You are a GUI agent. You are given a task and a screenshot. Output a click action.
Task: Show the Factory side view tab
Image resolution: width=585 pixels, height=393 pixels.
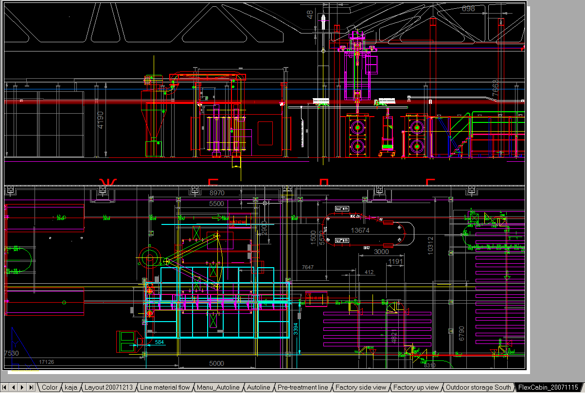pos(361,388)
